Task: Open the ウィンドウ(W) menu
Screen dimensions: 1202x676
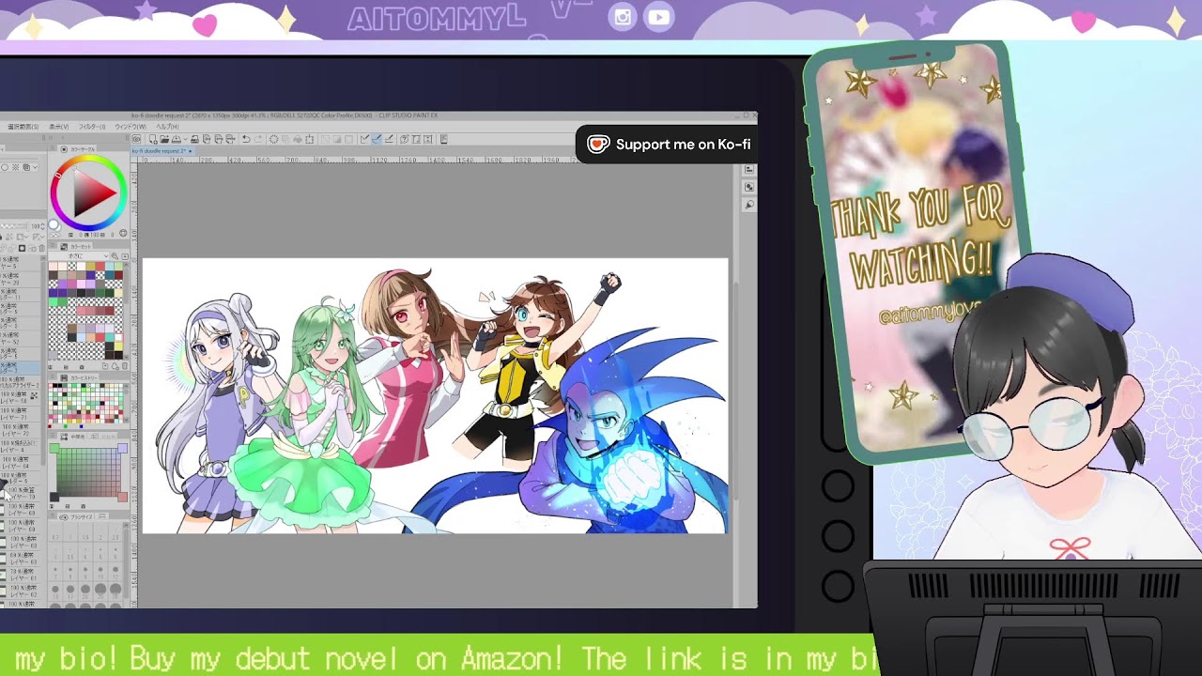Action: point(131,127)
